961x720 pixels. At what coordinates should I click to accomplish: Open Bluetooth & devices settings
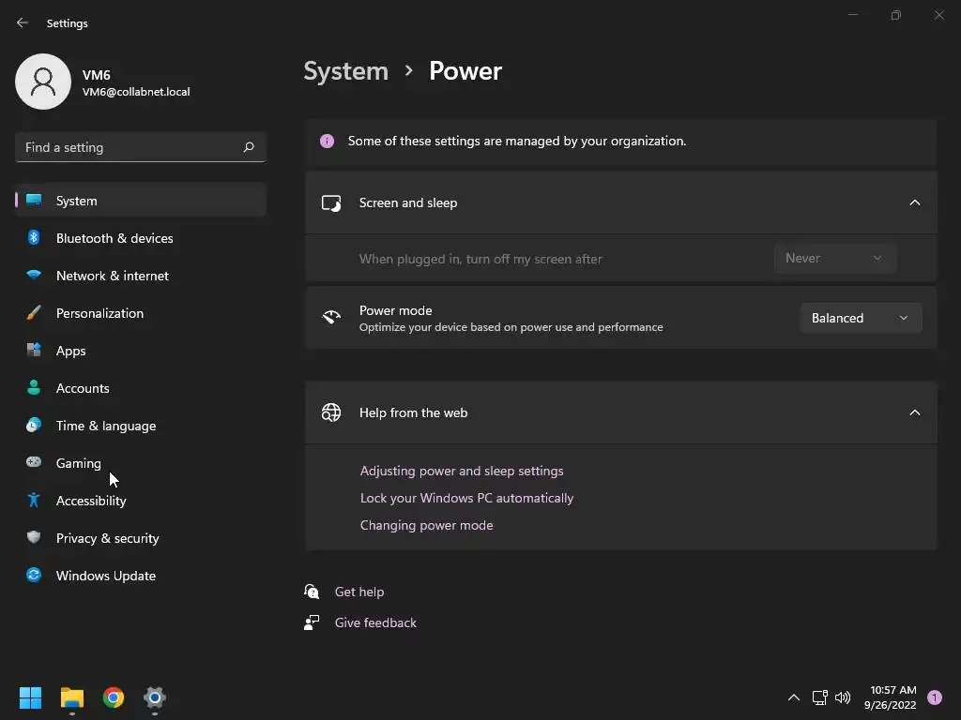pyautogui.click(x=114, y=238)
